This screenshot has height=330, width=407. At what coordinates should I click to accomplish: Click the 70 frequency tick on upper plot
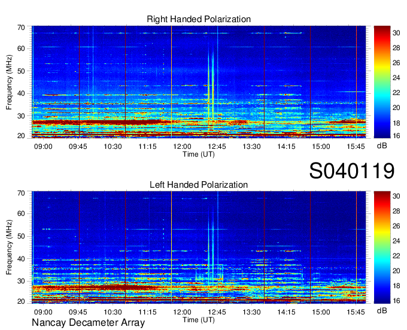[21, 27]
